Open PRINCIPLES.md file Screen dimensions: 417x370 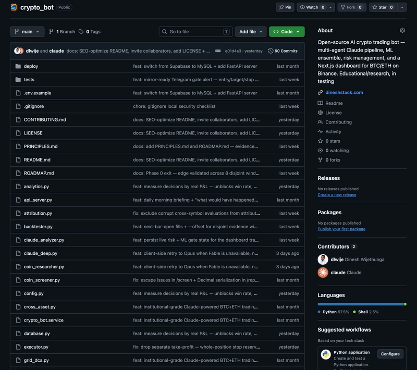tap(41, 146)
